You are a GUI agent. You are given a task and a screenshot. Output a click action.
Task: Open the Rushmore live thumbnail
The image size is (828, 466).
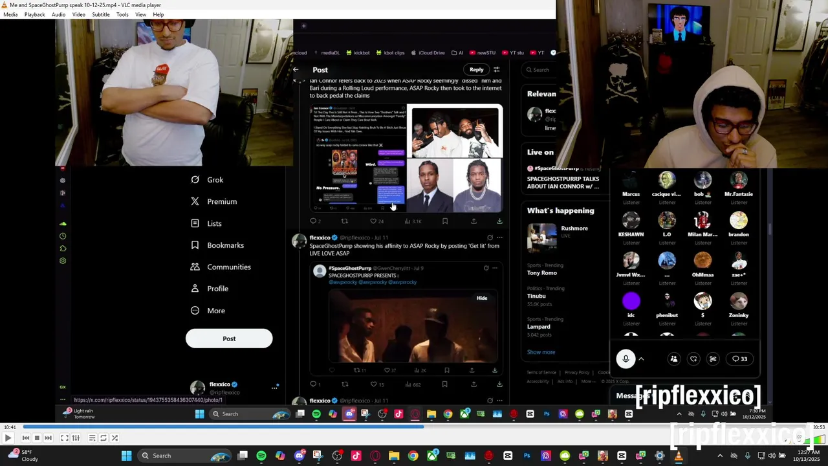(x=541, y=238)
